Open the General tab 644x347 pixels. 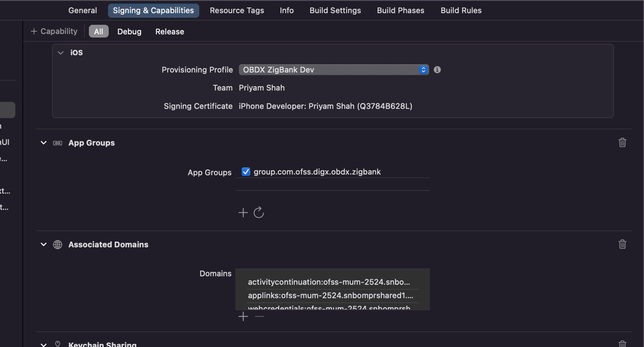tap(83, 10)
